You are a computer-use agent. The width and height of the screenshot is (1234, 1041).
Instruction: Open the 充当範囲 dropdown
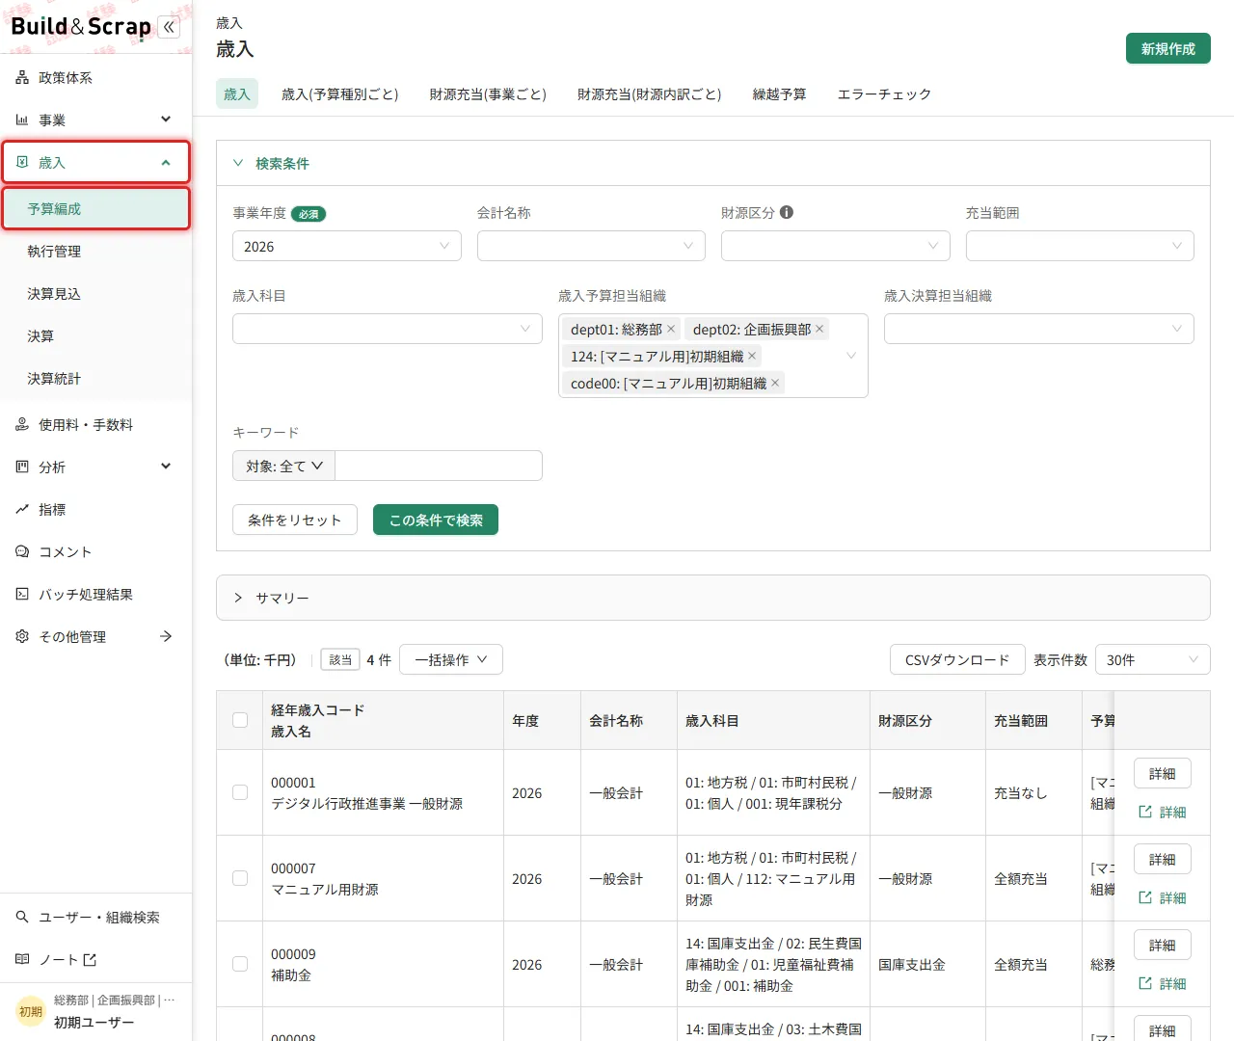(1080, 247)
